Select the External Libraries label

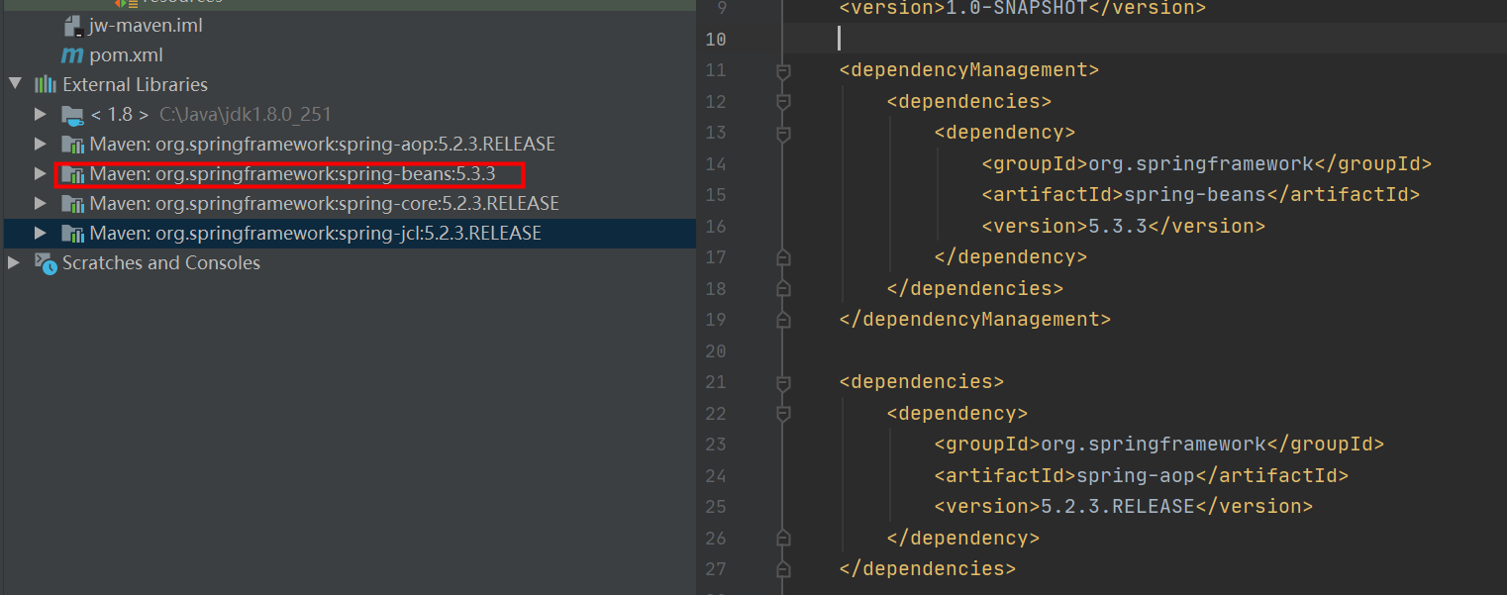click(x=135, y=85)
